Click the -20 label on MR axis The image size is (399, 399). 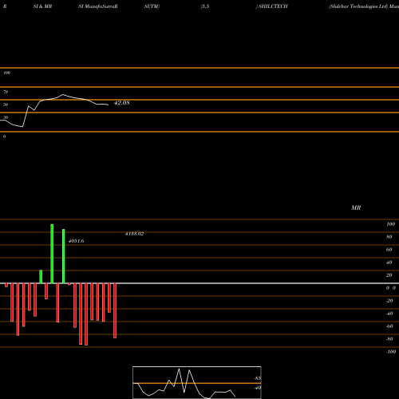click(389, 301)
